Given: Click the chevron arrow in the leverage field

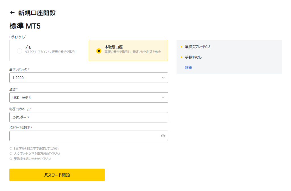Looking at the screenshot, I should tap(163, 78).
